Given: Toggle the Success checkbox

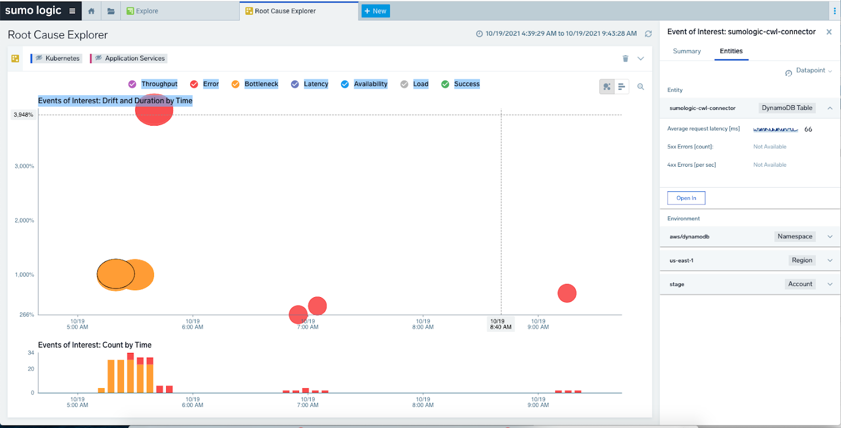Looking at the screenshot, I should [445, 84].
